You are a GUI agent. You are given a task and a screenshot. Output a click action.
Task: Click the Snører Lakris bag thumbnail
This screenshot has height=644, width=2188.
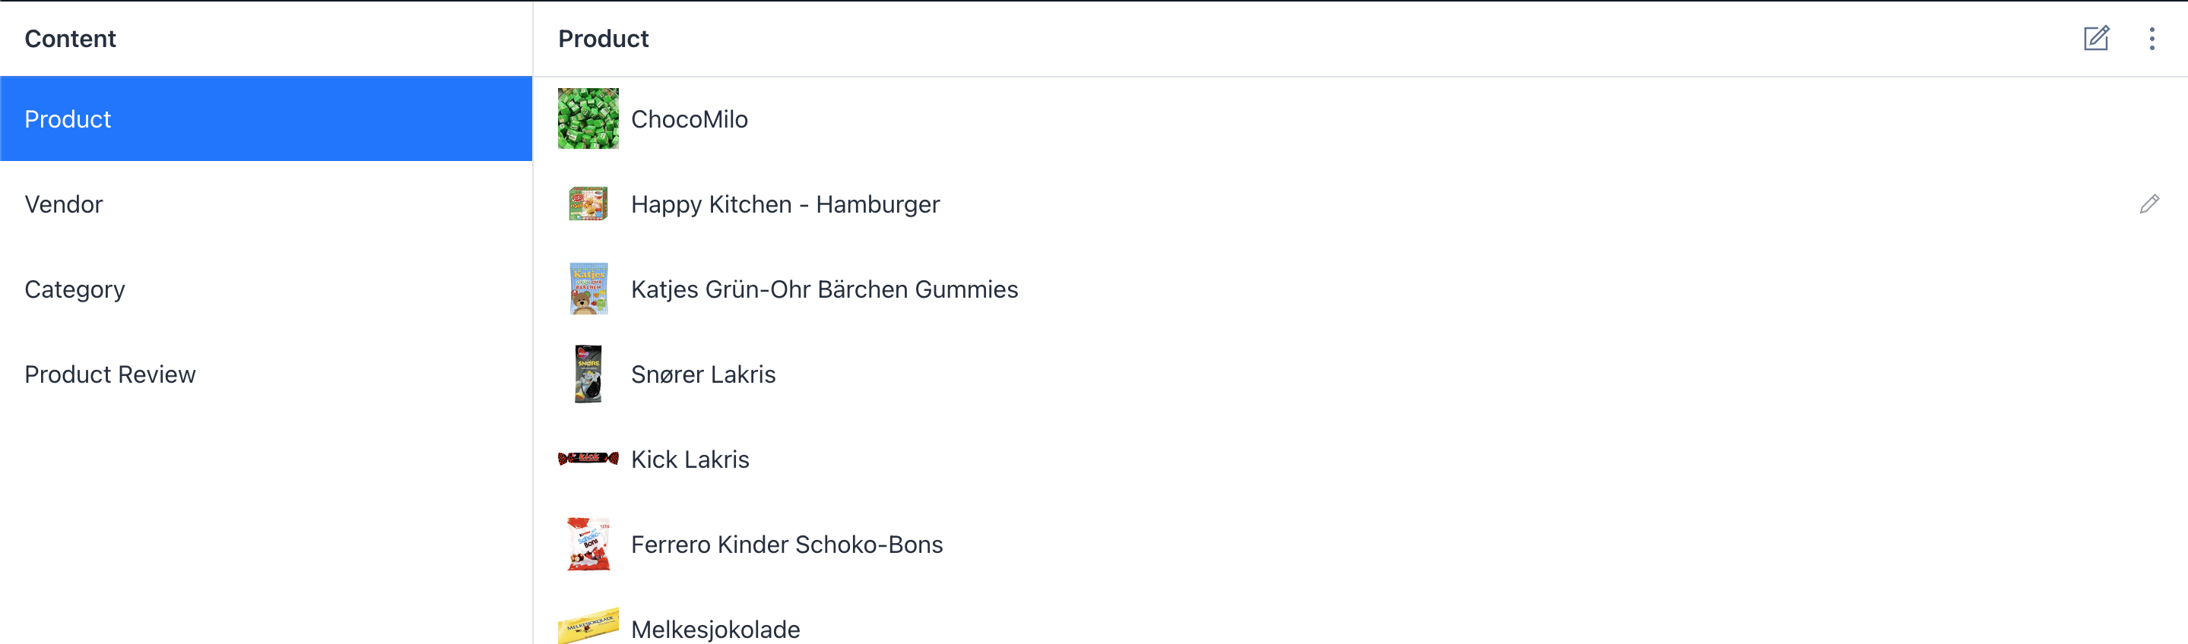588,374
